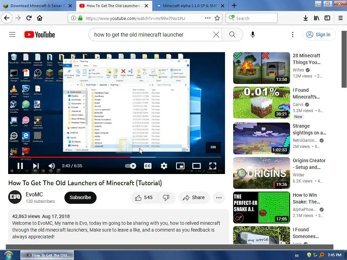347x260 pixels.
Task: Submit search with the magnifier button
Action: tap(232, 35)
